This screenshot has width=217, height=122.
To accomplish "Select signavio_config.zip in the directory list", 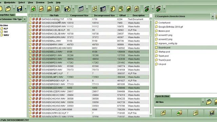I will coord(168,43).
